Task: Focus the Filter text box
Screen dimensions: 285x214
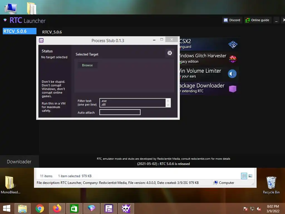Action: pyautogui.click(x=132, y=103)
